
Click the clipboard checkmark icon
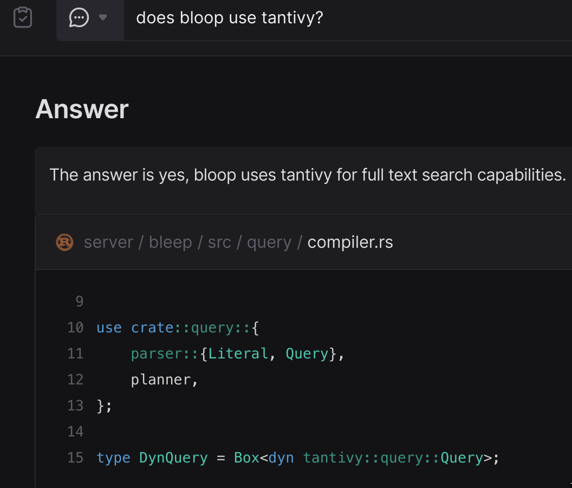23,18
